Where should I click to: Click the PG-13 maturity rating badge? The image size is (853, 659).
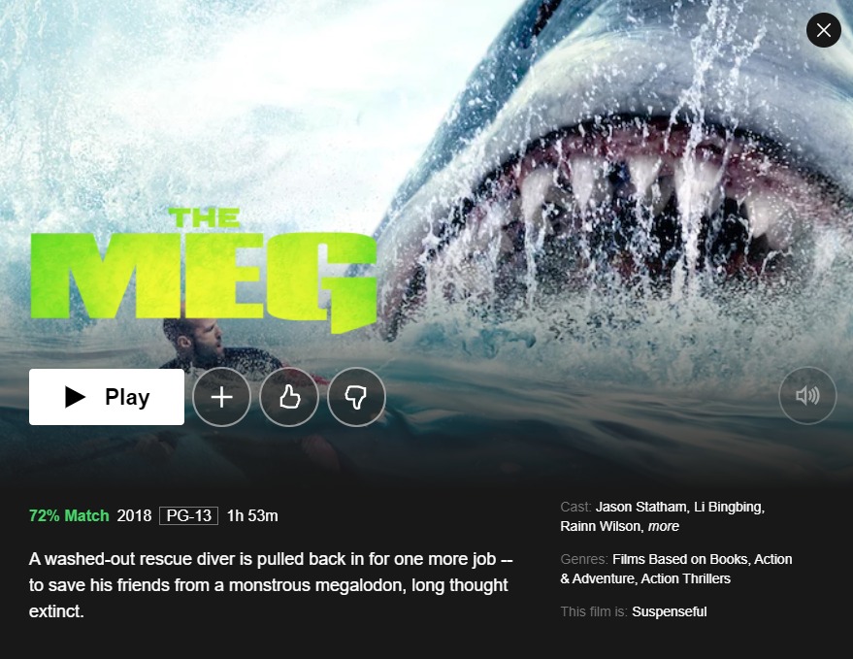coord(189,515)
